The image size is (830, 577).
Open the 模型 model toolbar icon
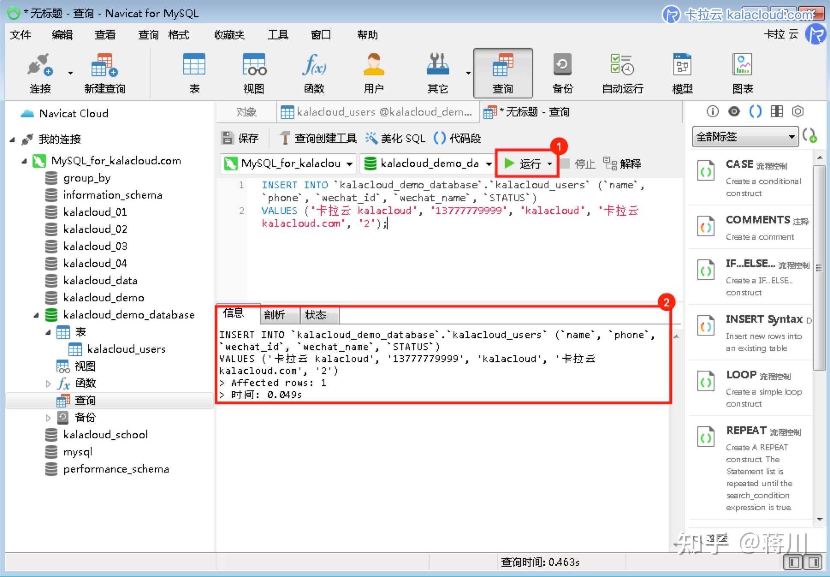pyautogui.click(x=682, y=65)
